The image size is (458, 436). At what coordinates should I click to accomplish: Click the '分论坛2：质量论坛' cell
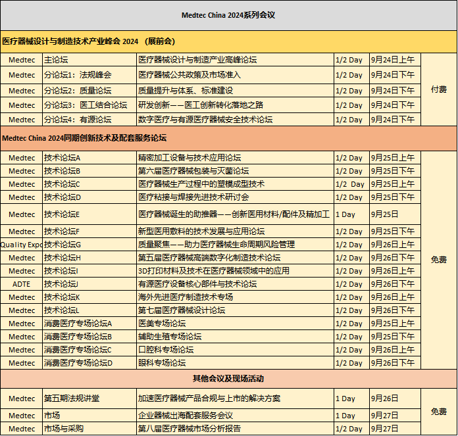[89, 91]
